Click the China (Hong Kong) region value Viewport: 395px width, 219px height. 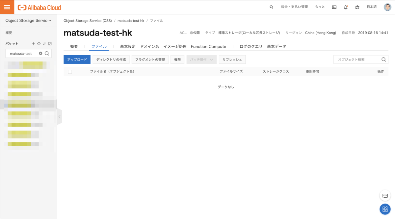321,33
